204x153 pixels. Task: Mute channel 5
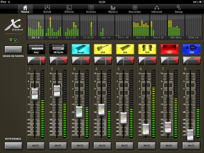point(125,145)
